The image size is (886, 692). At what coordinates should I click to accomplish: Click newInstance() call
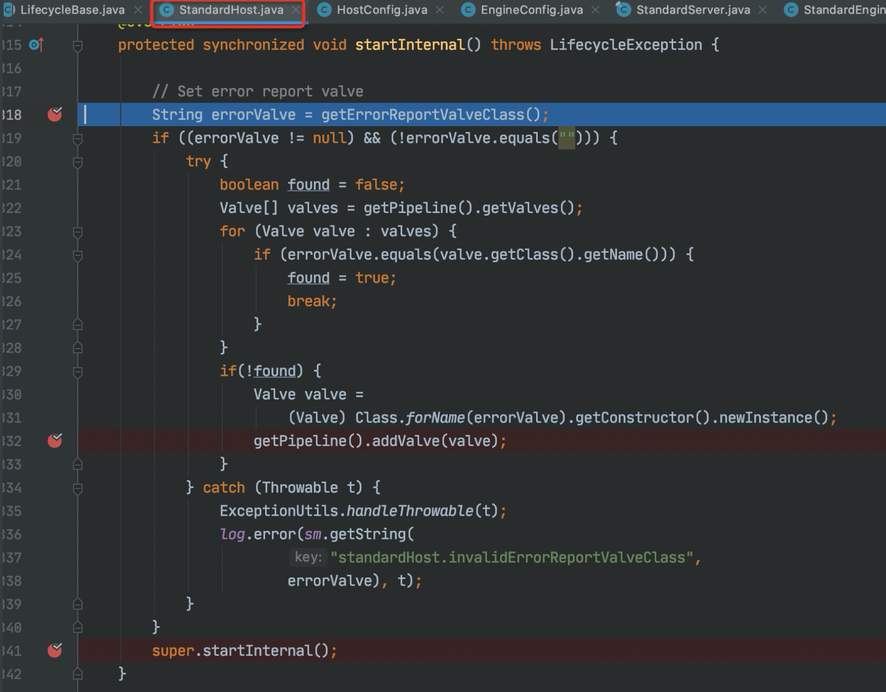coord(774,418)
